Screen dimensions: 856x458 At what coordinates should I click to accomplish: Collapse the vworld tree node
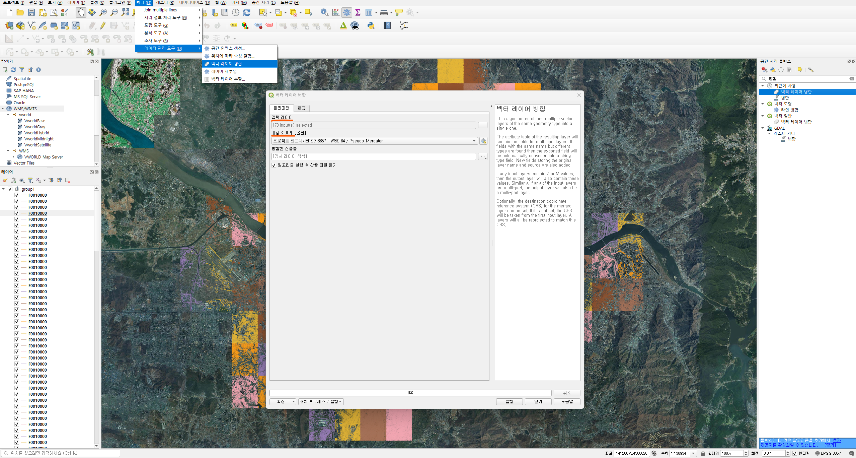[8, 115]
